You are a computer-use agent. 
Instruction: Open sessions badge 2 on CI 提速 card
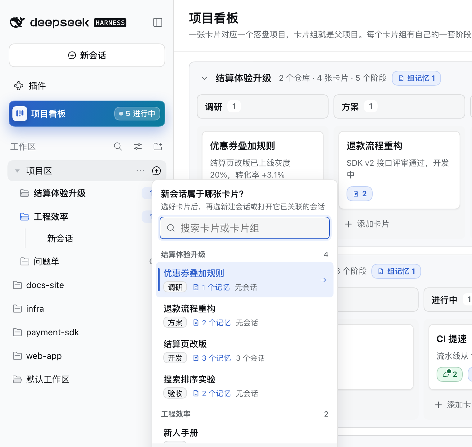tap(450, 374)
